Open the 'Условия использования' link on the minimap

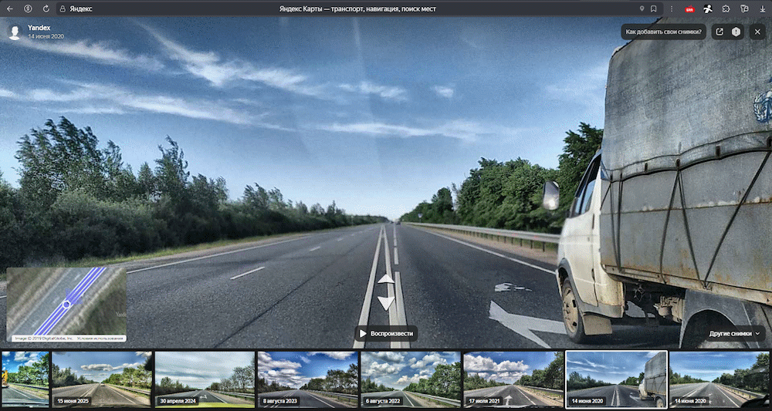pyautogui.click(x=100, y=339)
